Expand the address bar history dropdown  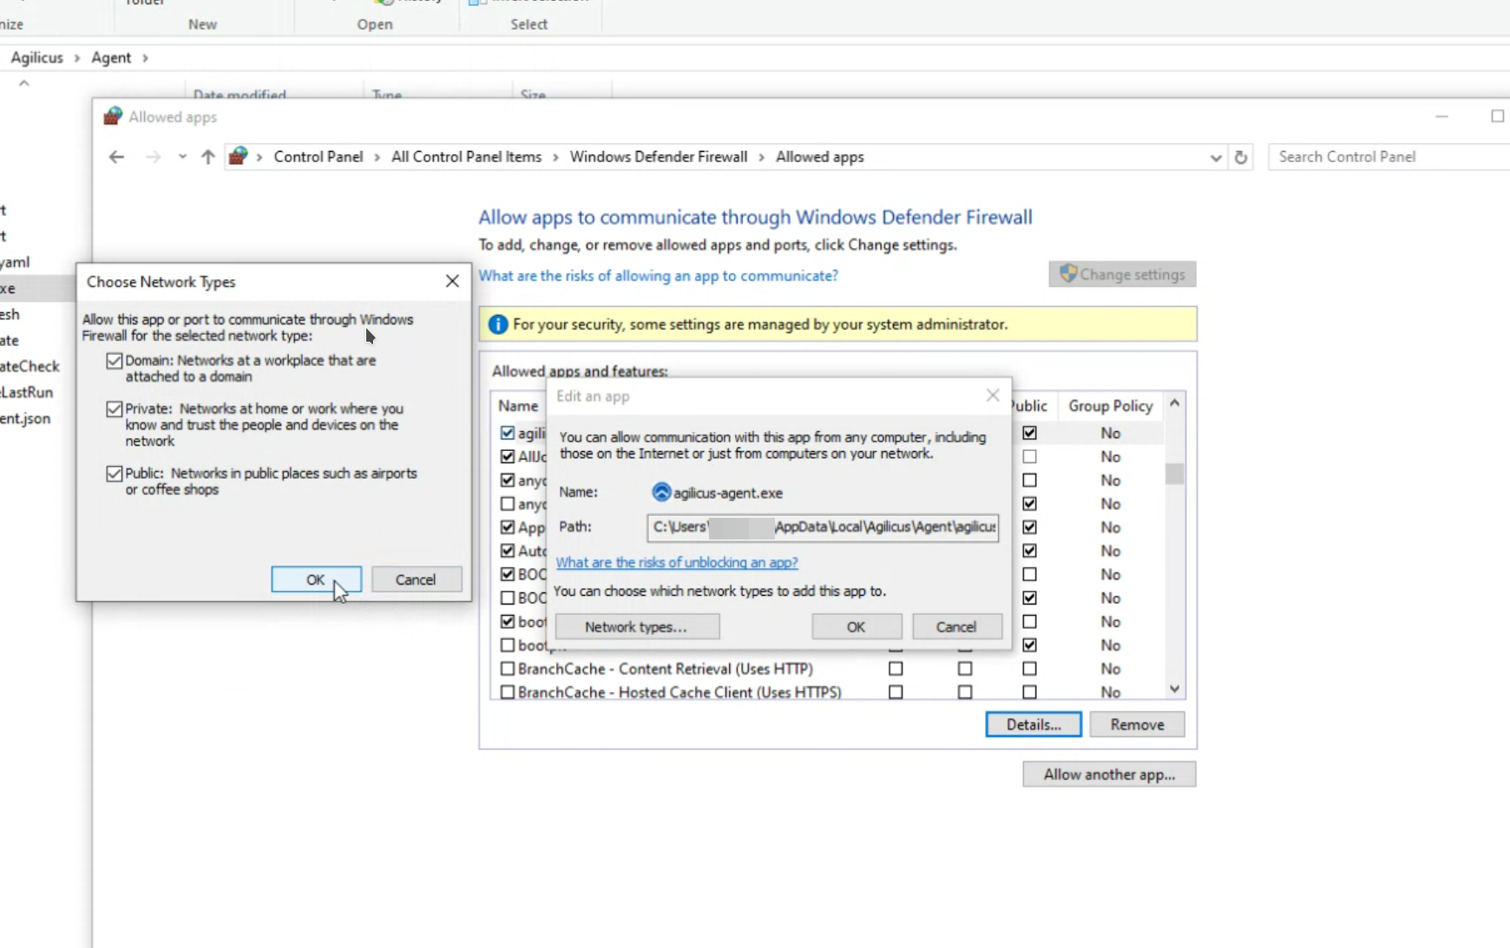(x=1215, y=157)
